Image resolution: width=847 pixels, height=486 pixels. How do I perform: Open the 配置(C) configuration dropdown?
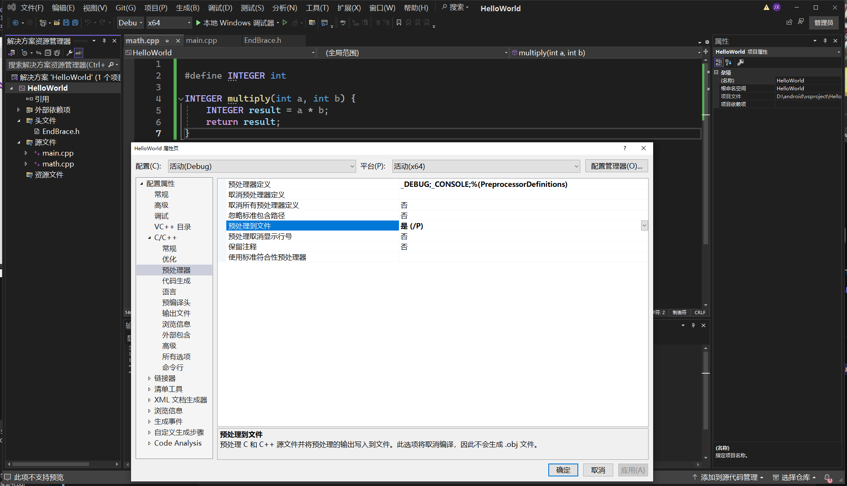pyautogui.click(x=262, y=166)
